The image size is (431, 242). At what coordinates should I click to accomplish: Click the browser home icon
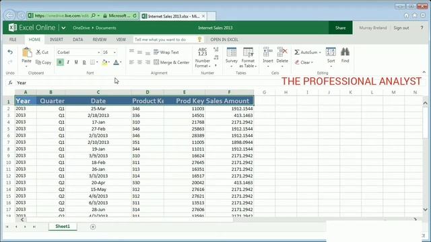point(406,15)
